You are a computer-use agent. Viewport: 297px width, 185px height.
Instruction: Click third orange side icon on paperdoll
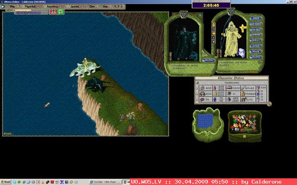point(213,33)
